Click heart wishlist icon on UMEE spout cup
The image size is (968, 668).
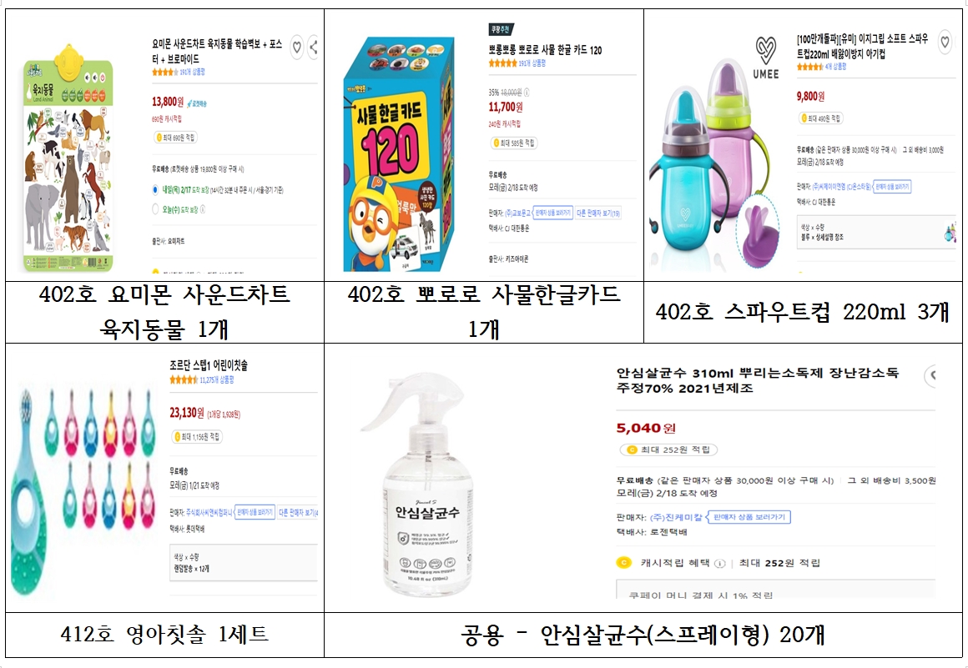[x=945, y=42]
